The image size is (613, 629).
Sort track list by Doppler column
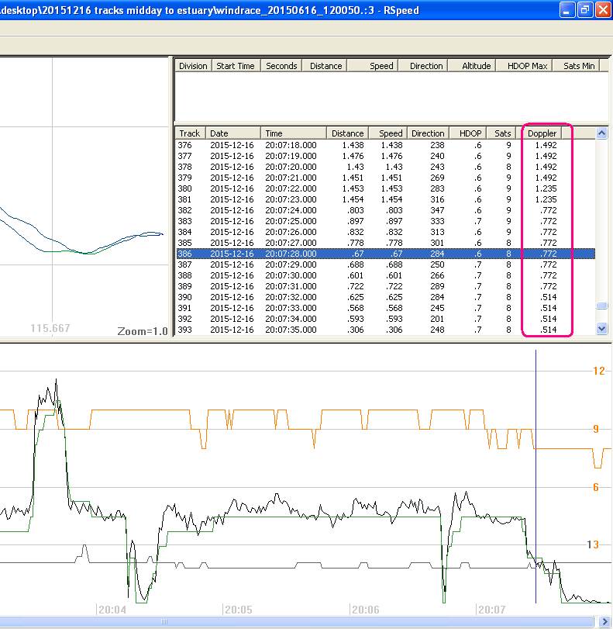tap(542, 133)
